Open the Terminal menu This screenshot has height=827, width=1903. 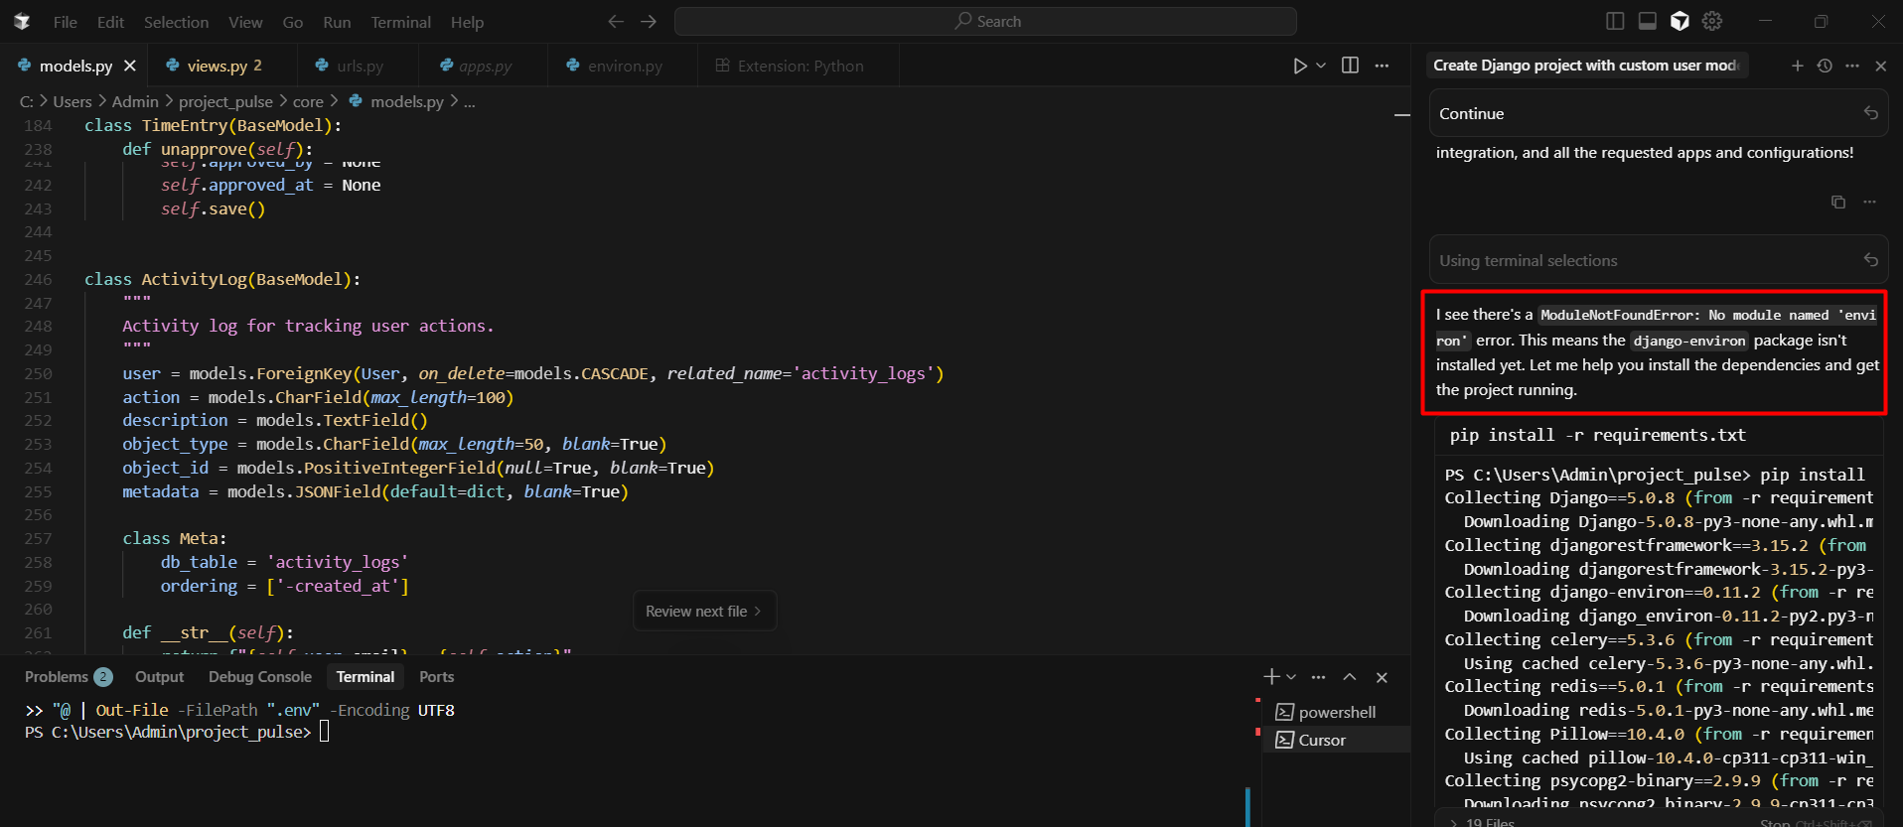[400, 22]
